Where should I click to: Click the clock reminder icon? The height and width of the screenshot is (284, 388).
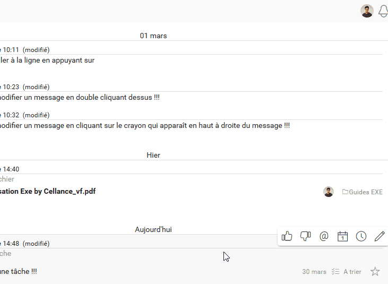pyautogui.click(x=361, y=236)
